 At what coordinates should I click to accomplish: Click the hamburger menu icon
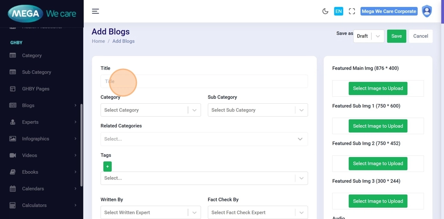(96, 11)
